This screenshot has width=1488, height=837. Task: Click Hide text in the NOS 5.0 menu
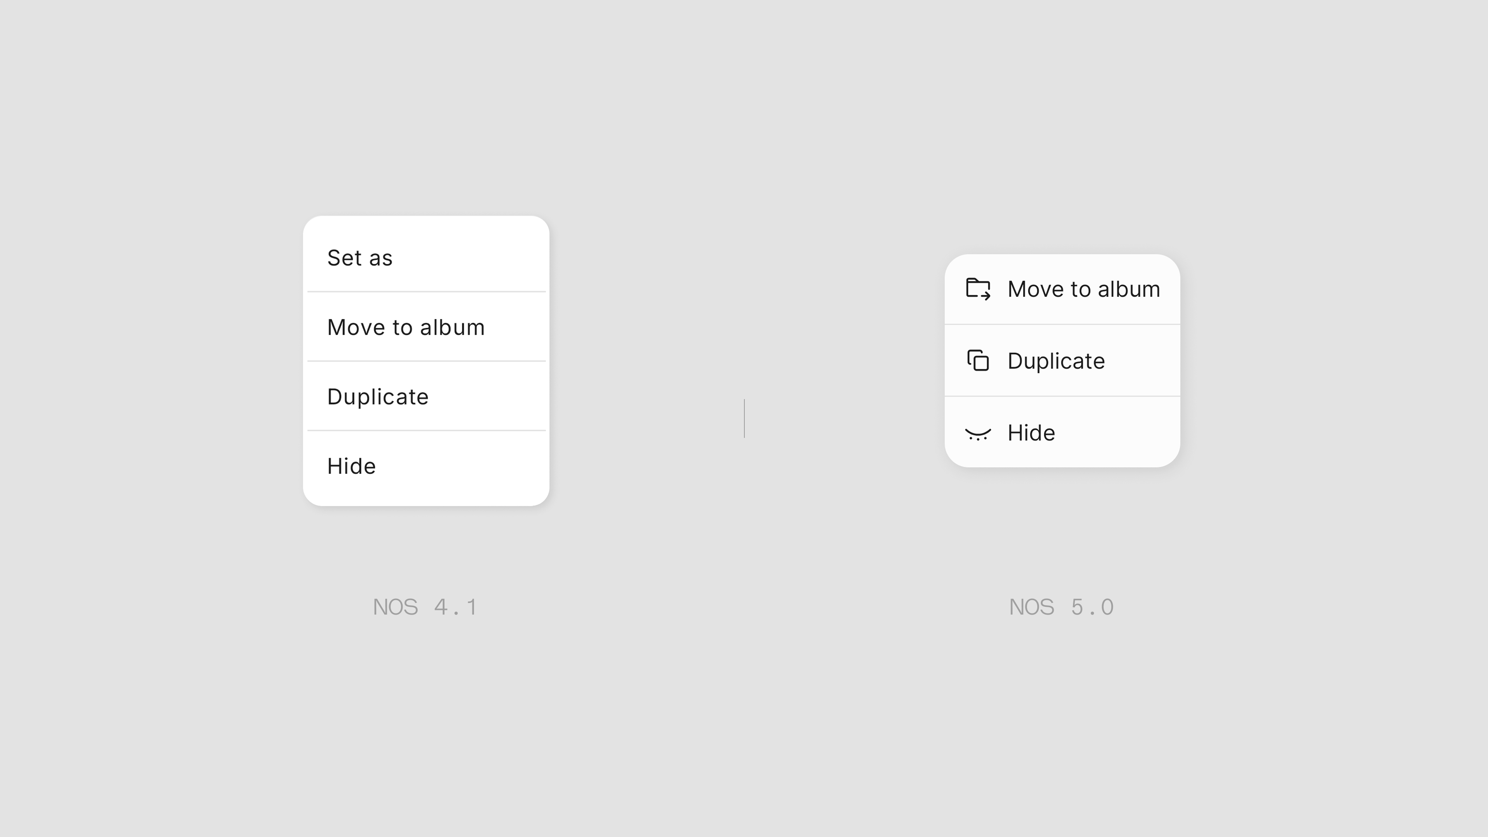click(x=1031, y=433)
